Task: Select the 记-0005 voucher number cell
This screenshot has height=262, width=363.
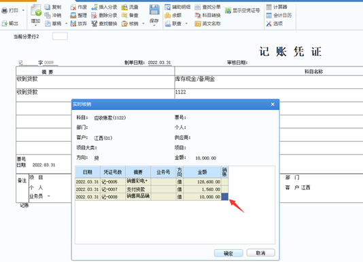Action: pos(113,182)
